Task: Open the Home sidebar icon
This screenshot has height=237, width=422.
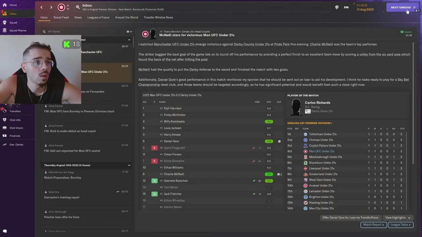Action: 5,5
